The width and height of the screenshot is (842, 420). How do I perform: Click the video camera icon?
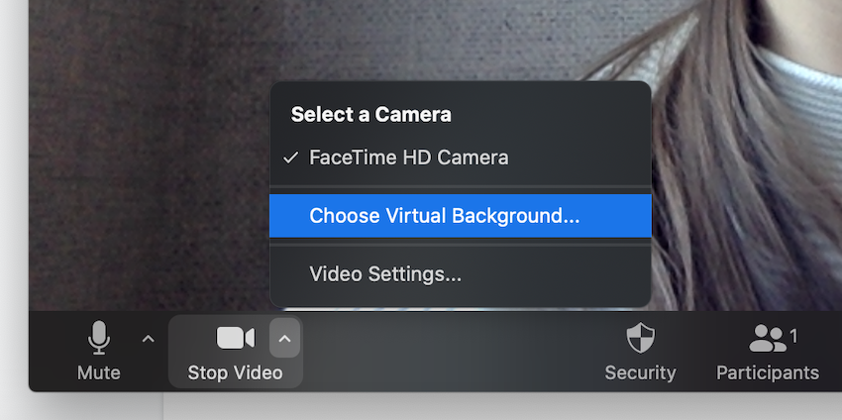pyautogui.click(x=235, y=339)
